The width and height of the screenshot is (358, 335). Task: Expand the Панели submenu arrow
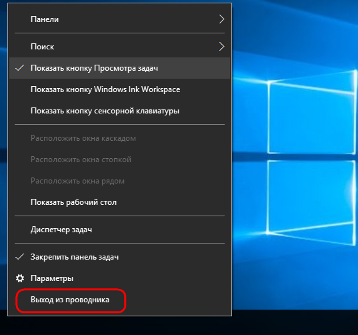tap(221, 19)
